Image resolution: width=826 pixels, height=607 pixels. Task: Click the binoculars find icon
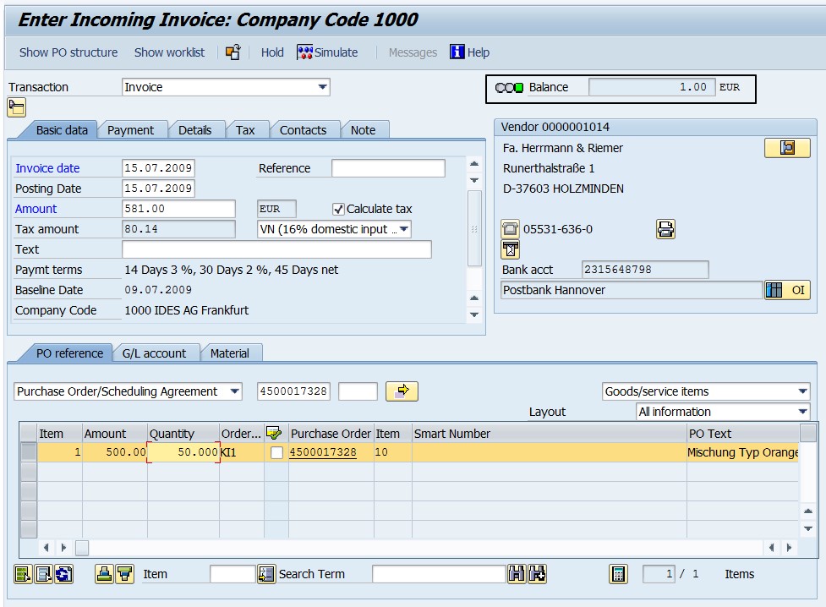pos(517,574)
